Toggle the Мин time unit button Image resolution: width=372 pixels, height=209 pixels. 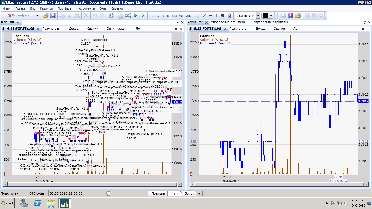tap(181, 16)
